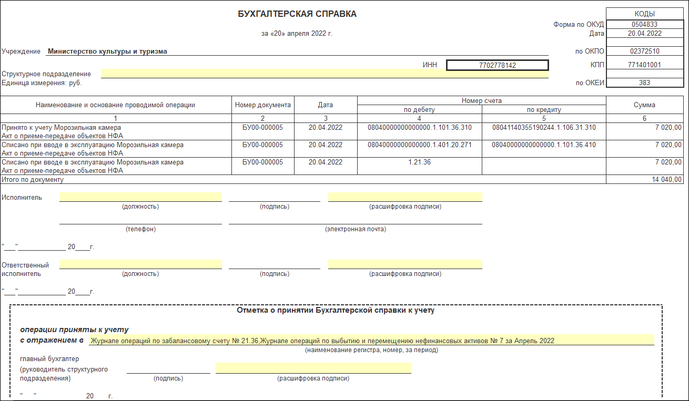Click the Наименование и основание проводимой операции header
689x401 pixels.
pos(116,105)
